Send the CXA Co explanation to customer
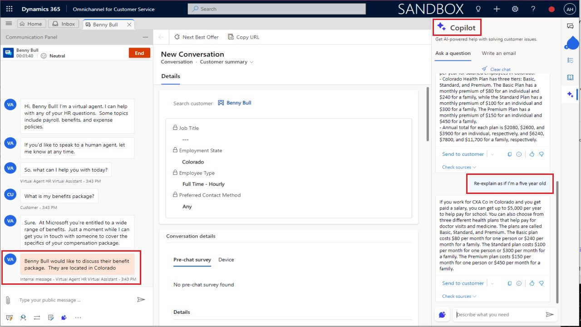Screen dimensions: 581x327 pos(463,283)
